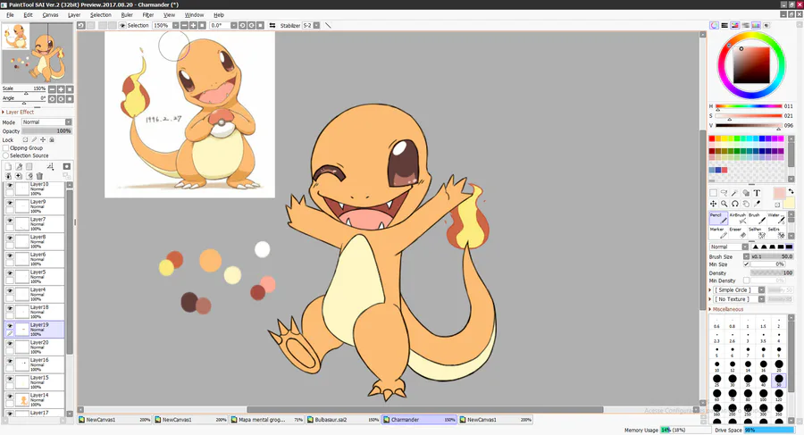This screenshot has width=804, height=435.
Task: Open the rotation angle 0.0° dropdown
Action: 233,25
